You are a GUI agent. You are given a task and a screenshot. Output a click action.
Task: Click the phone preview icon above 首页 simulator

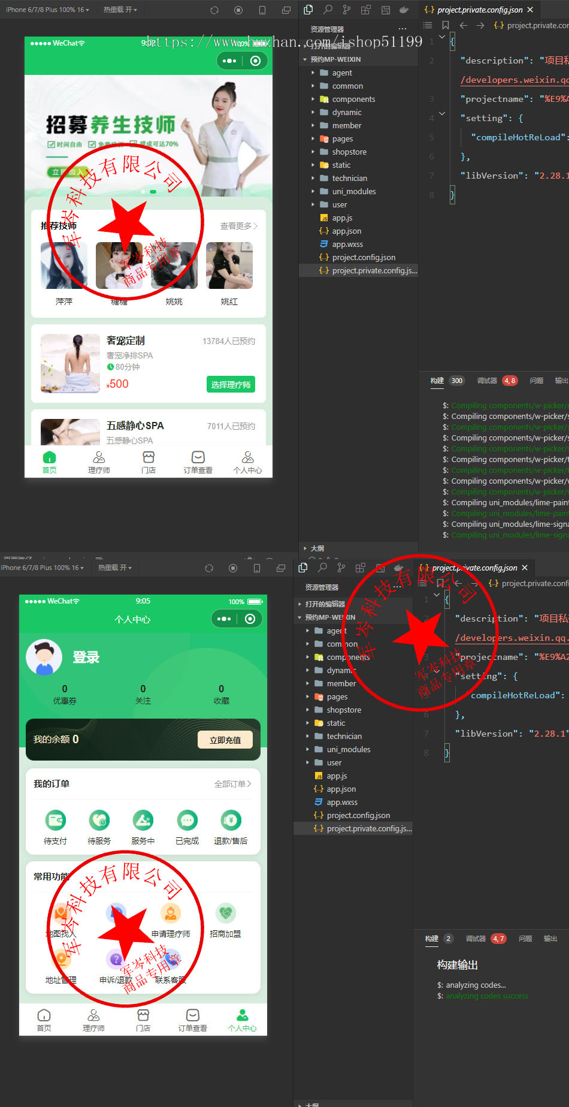coord(262,10)
